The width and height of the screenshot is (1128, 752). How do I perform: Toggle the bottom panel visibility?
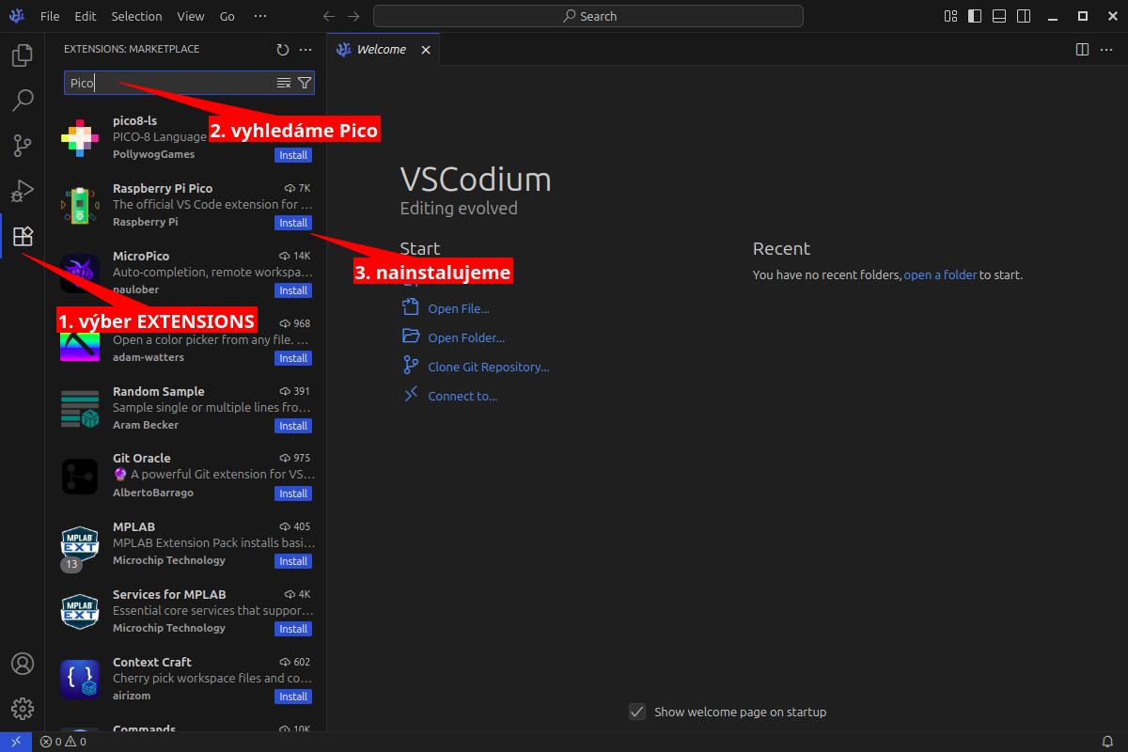coord(999,16)
